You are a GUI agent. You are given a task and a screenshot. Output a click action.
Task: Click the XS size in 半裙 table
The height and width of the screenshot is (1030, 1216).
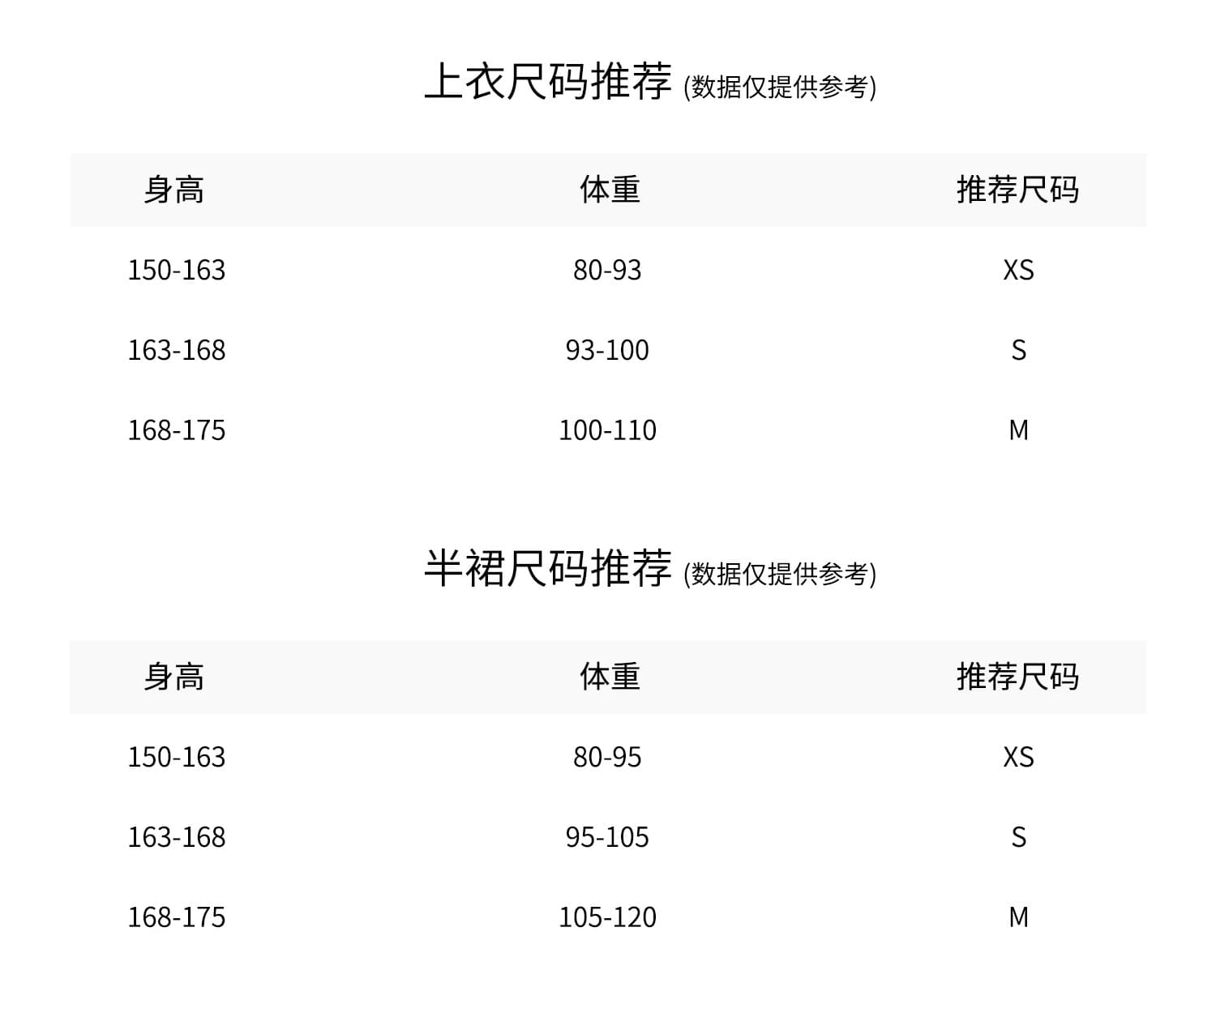tap(1018, 757)
